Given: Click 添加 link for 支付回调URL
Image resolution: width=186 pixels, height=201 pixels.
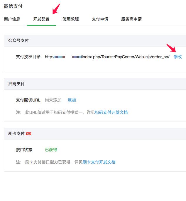Looking at the screenshot, I should [x=72, y=100].
